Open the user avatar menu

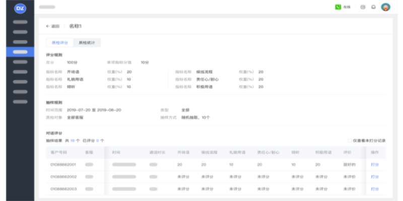(x=386, y=7)
